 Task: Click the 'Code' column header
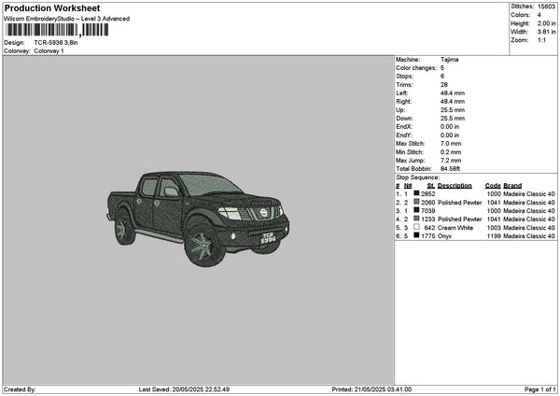493,186
